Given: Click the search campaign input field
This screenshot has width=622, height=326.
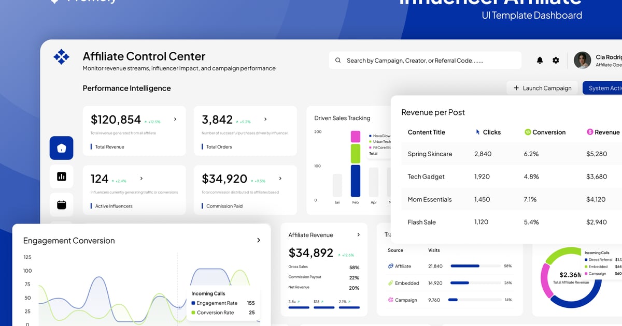Looking at the screenshot, I should (x=425, y=61).
